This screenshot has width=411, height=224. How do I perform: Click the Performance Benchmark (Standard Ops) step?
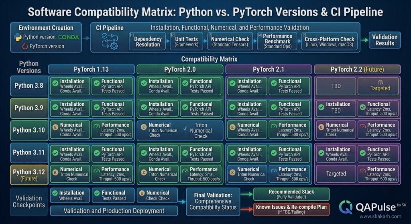(x=277, y=41)
